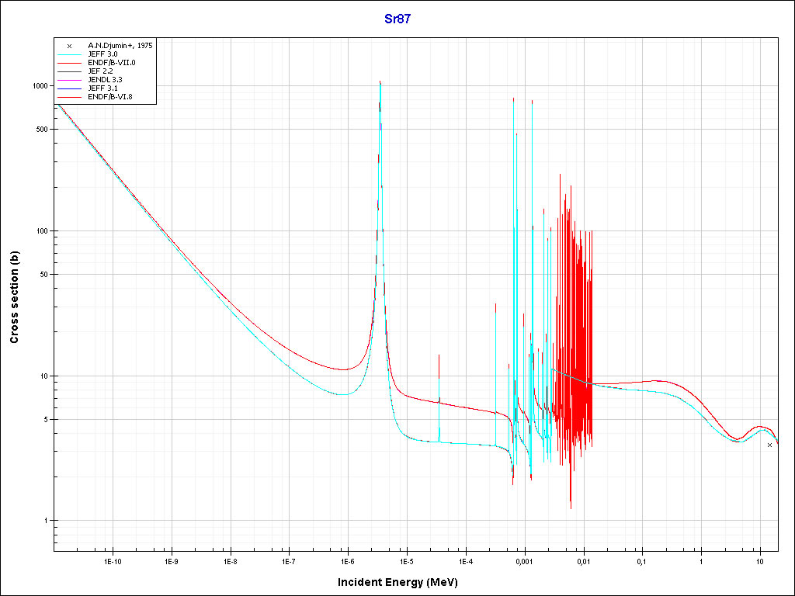This screenshot has height=596, width=795.
Task: Select the JEF 2.2 legend entry
Action: pyautogui.click(x=103, y=71)
